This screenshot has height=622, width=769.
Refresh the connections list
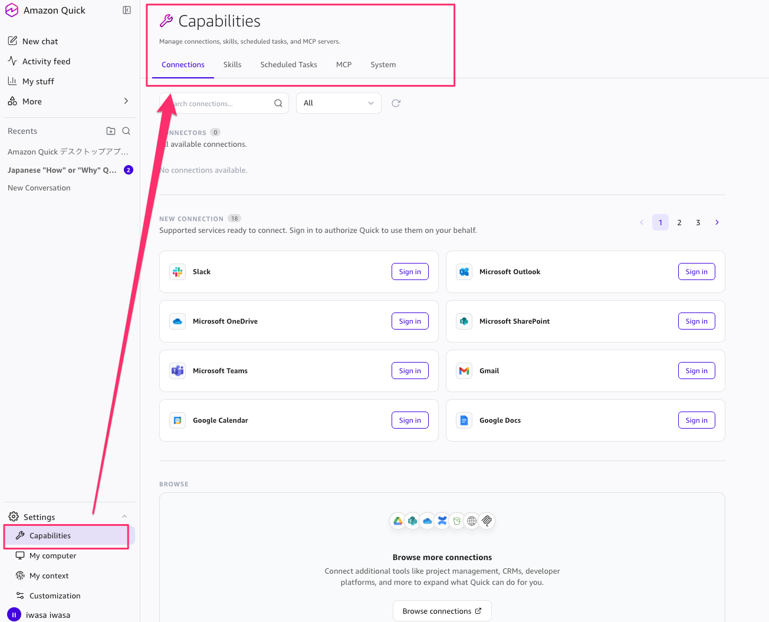point(396,103)
